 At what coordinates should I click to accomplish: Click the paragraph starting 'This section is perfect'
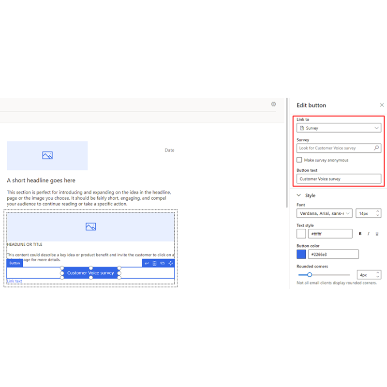pos(89,198)
